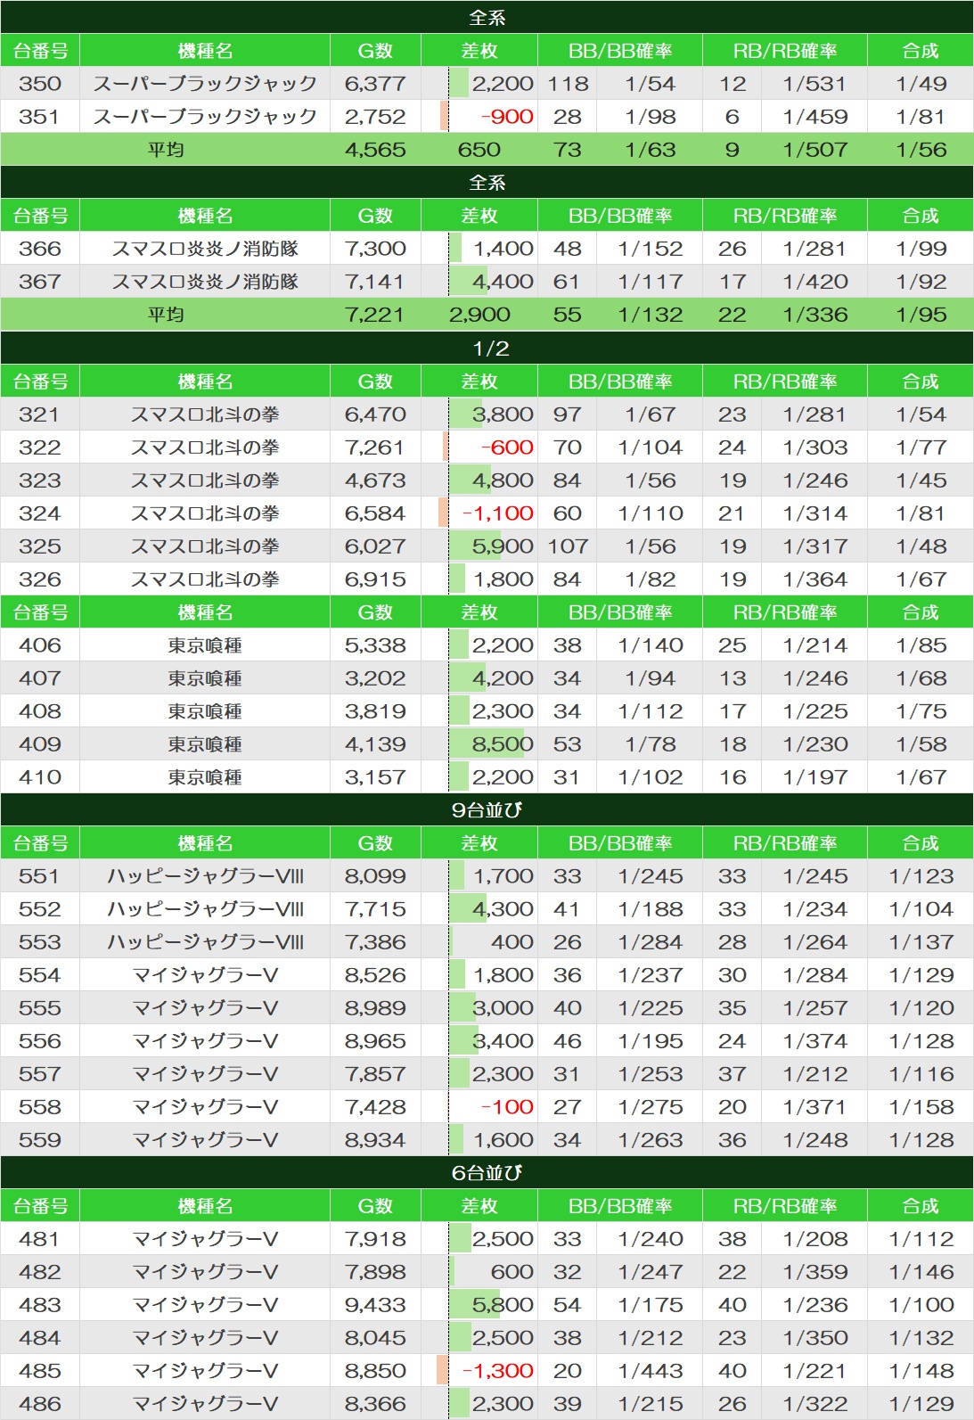Click the 1/443 BB rate for machine 485
The width and height of the screenshot is (974, 1420).
(651, 1371)
